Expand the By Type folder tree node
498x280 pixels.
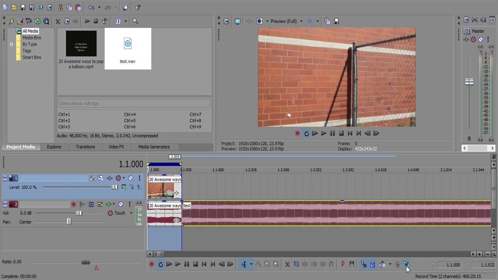coord(11,44)
